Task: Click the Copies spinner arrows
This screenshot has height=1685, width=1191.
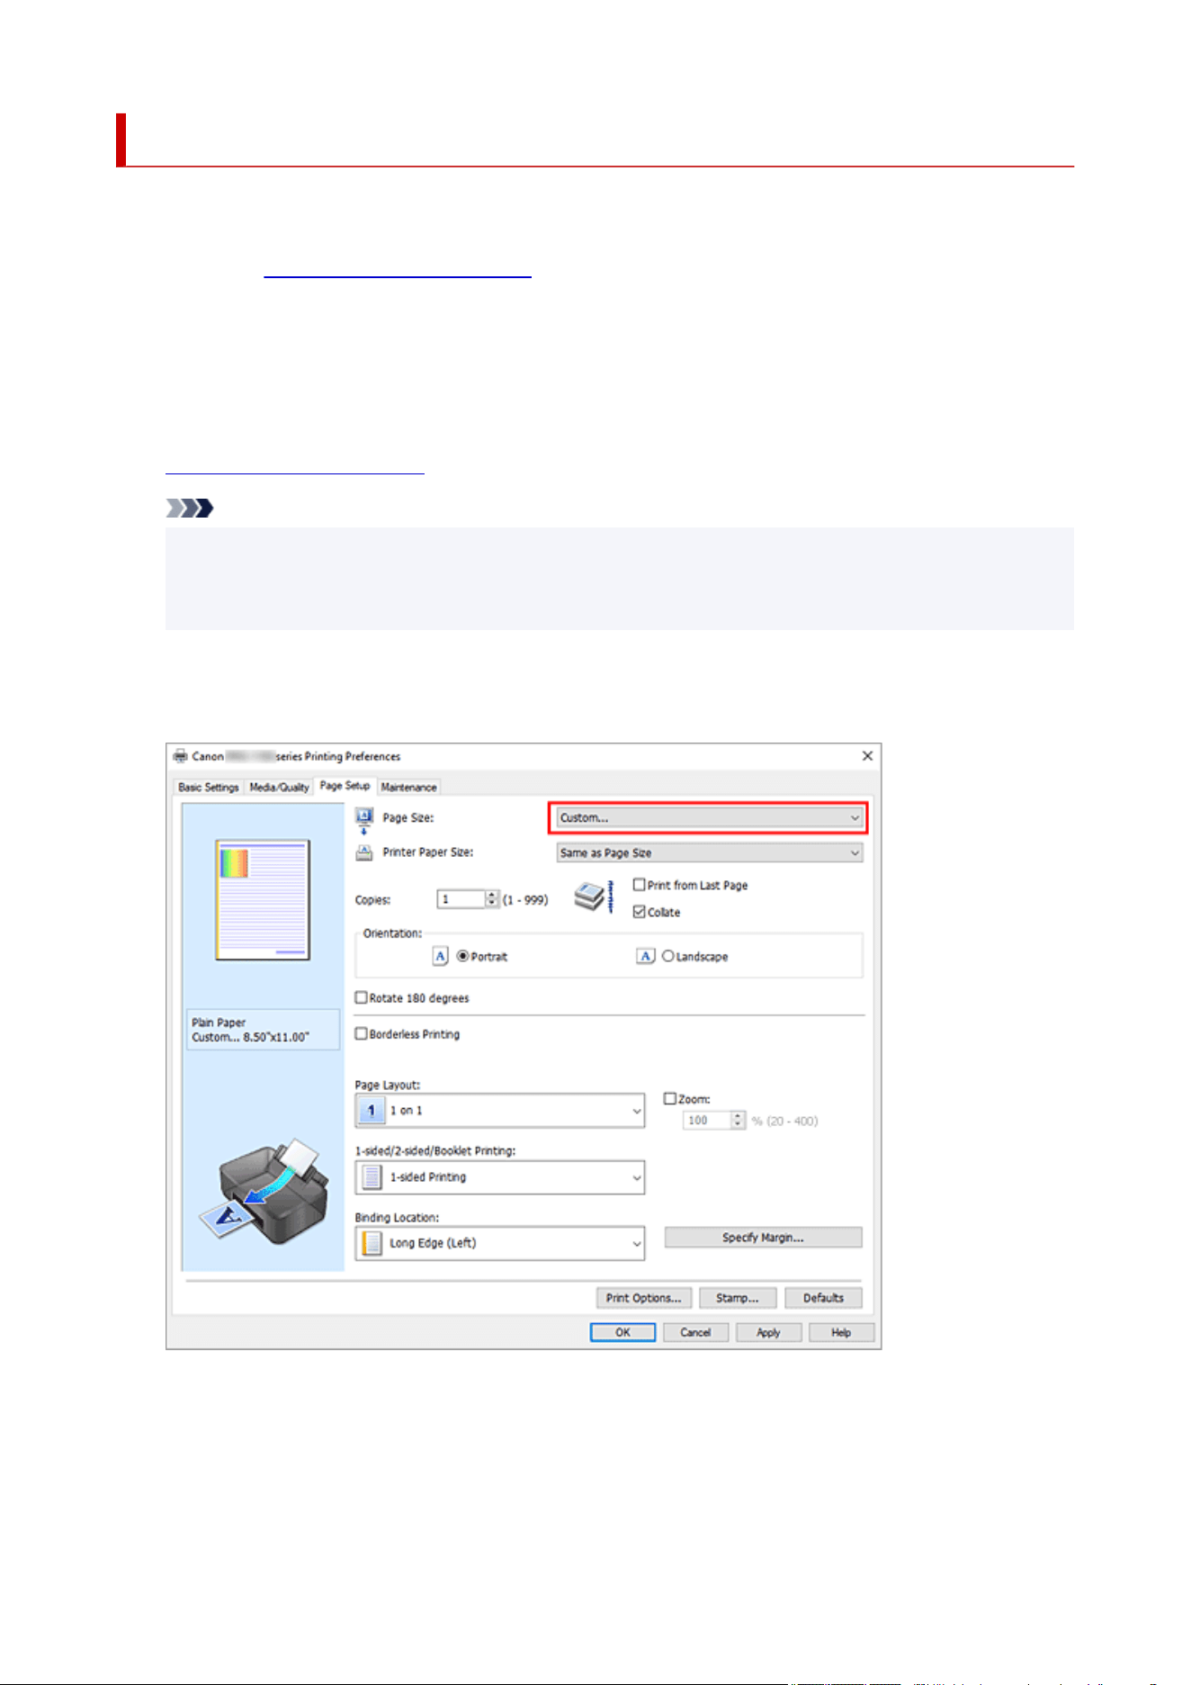Action: pyautogui.click(x=491, y=899)
